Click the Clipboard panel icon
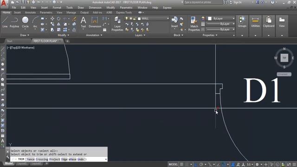 click(x=269, y=22)
